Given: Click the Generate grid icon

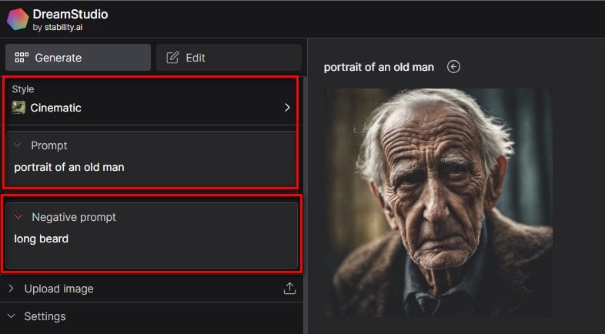Looking at the screenshot, I should (22, 58).
